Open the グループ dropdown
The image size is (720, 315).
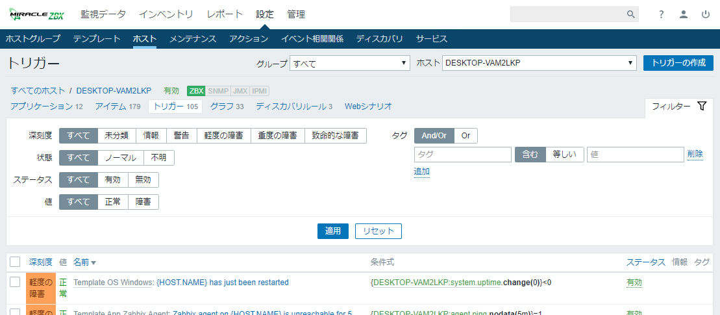[x=349, y=63]
